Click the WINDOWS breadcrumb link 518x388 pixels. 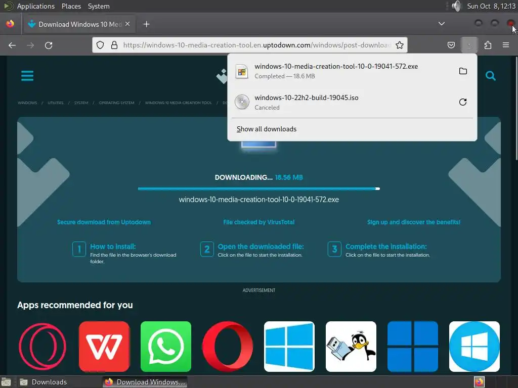coord(27,103)
